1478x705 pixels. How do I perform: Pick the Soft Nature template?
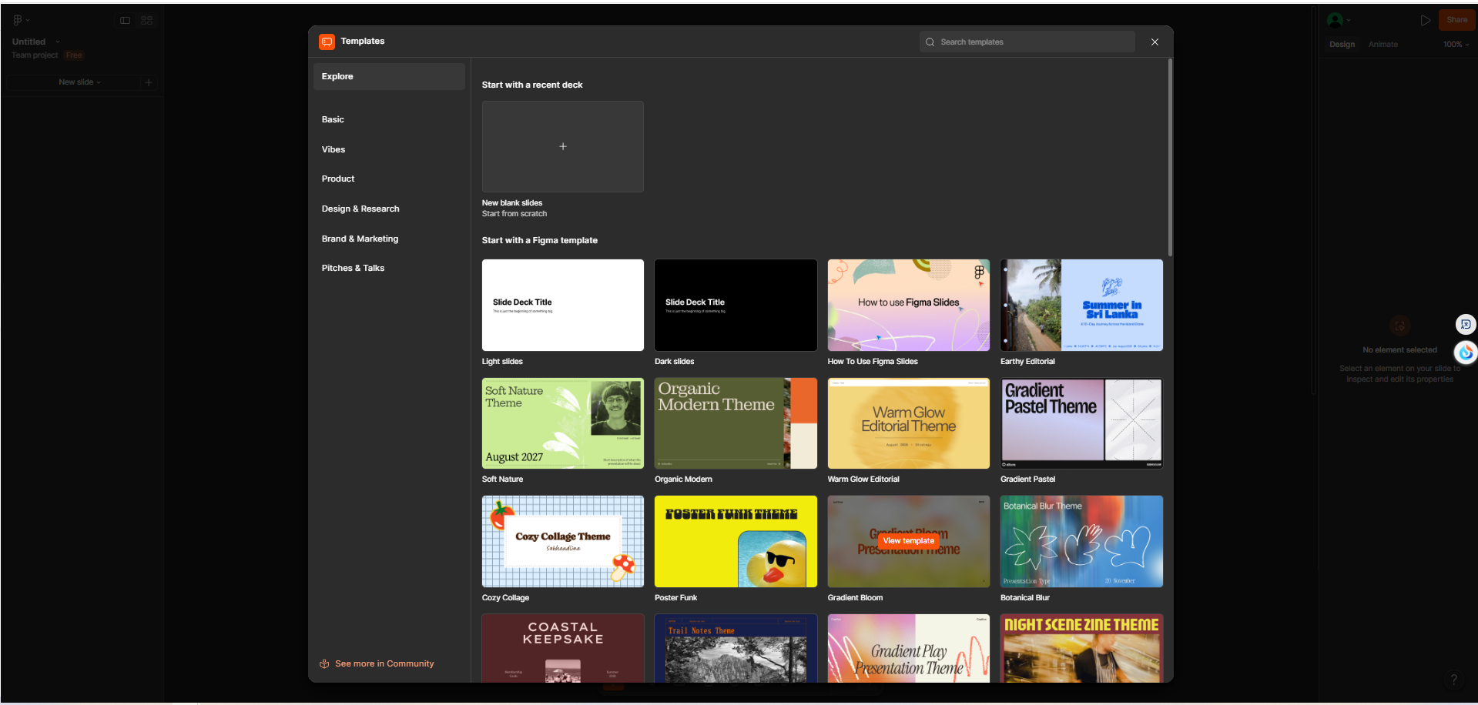(563, 423)
